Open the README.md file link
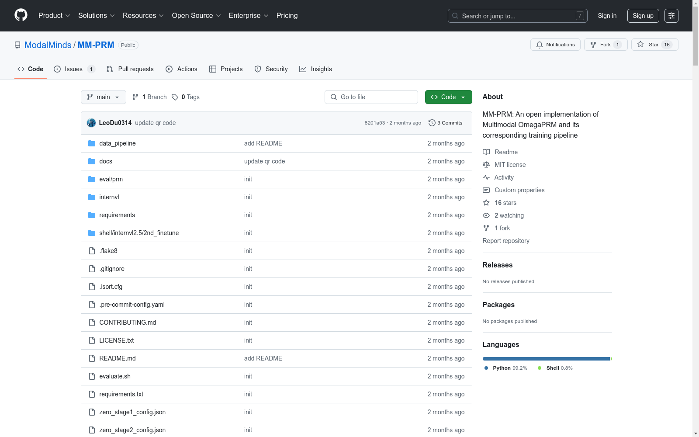This screenshot has height=437, width=699. pos(118,358)
